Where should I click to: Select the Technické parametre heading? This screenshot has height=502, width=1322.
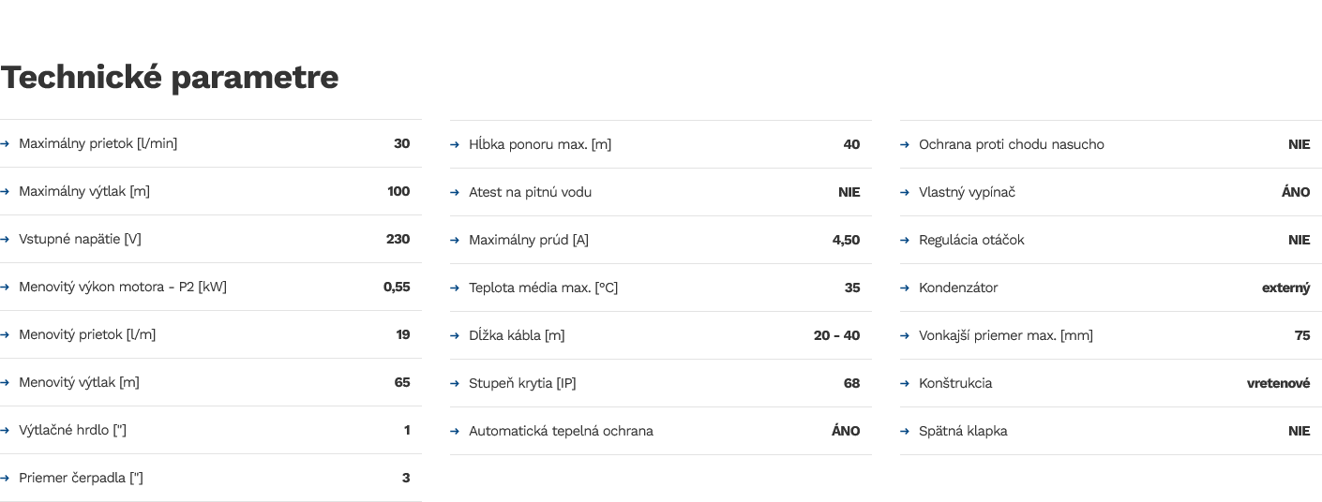click(170, 77)
